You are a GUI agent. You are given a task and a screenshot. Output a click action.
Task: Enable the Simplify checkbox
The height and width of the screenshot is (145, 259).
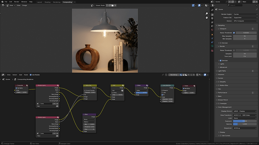click(x=219, y=82)
